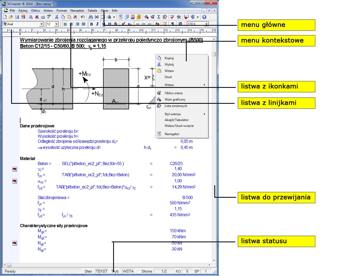Click the Export to PDF toolbar icon

point(23,17)
